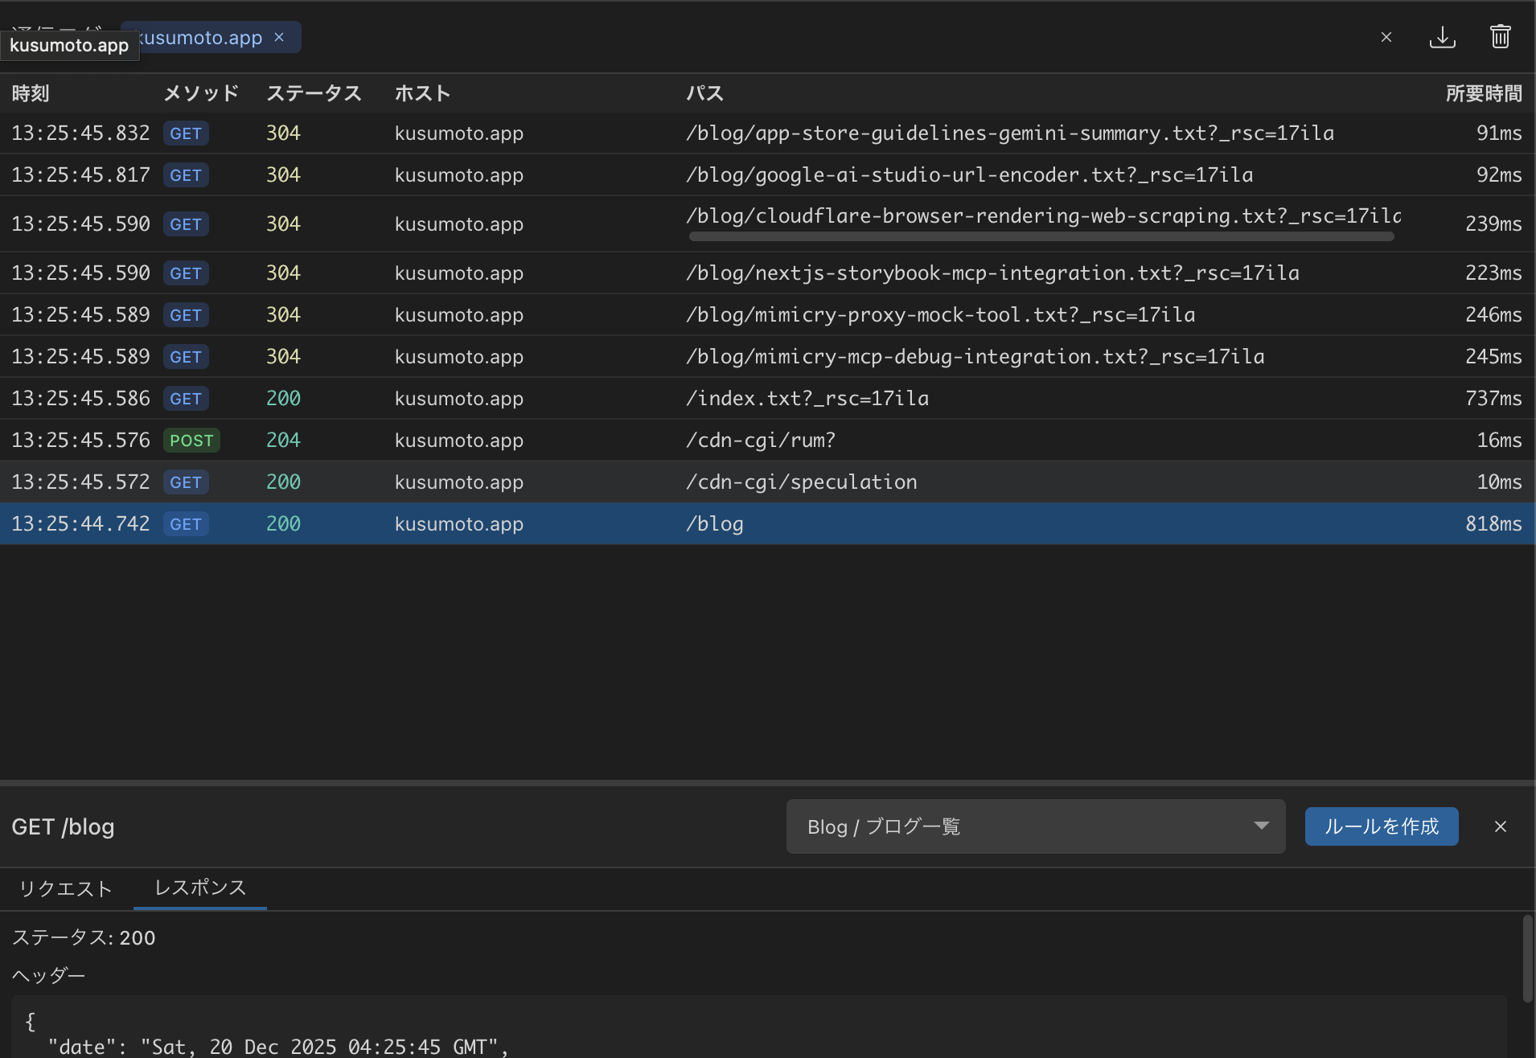The height and width of the screenshot is (1058, 1536).
Task: Click the 91ms duration value
Action: 1499,133
